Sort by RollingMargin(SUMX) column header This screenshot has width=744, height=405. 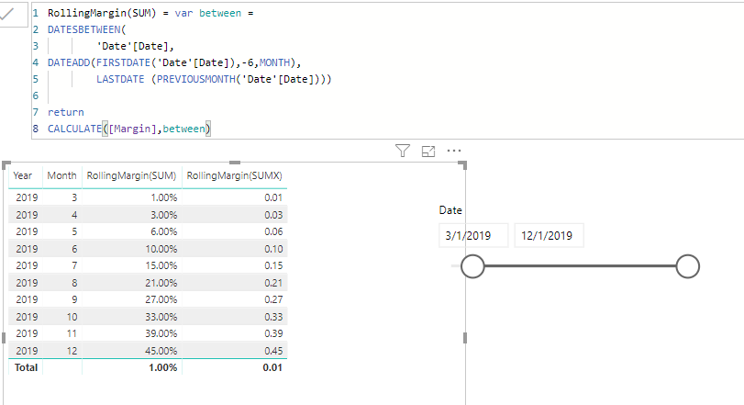pyautogui.click(x=235, y=175)
